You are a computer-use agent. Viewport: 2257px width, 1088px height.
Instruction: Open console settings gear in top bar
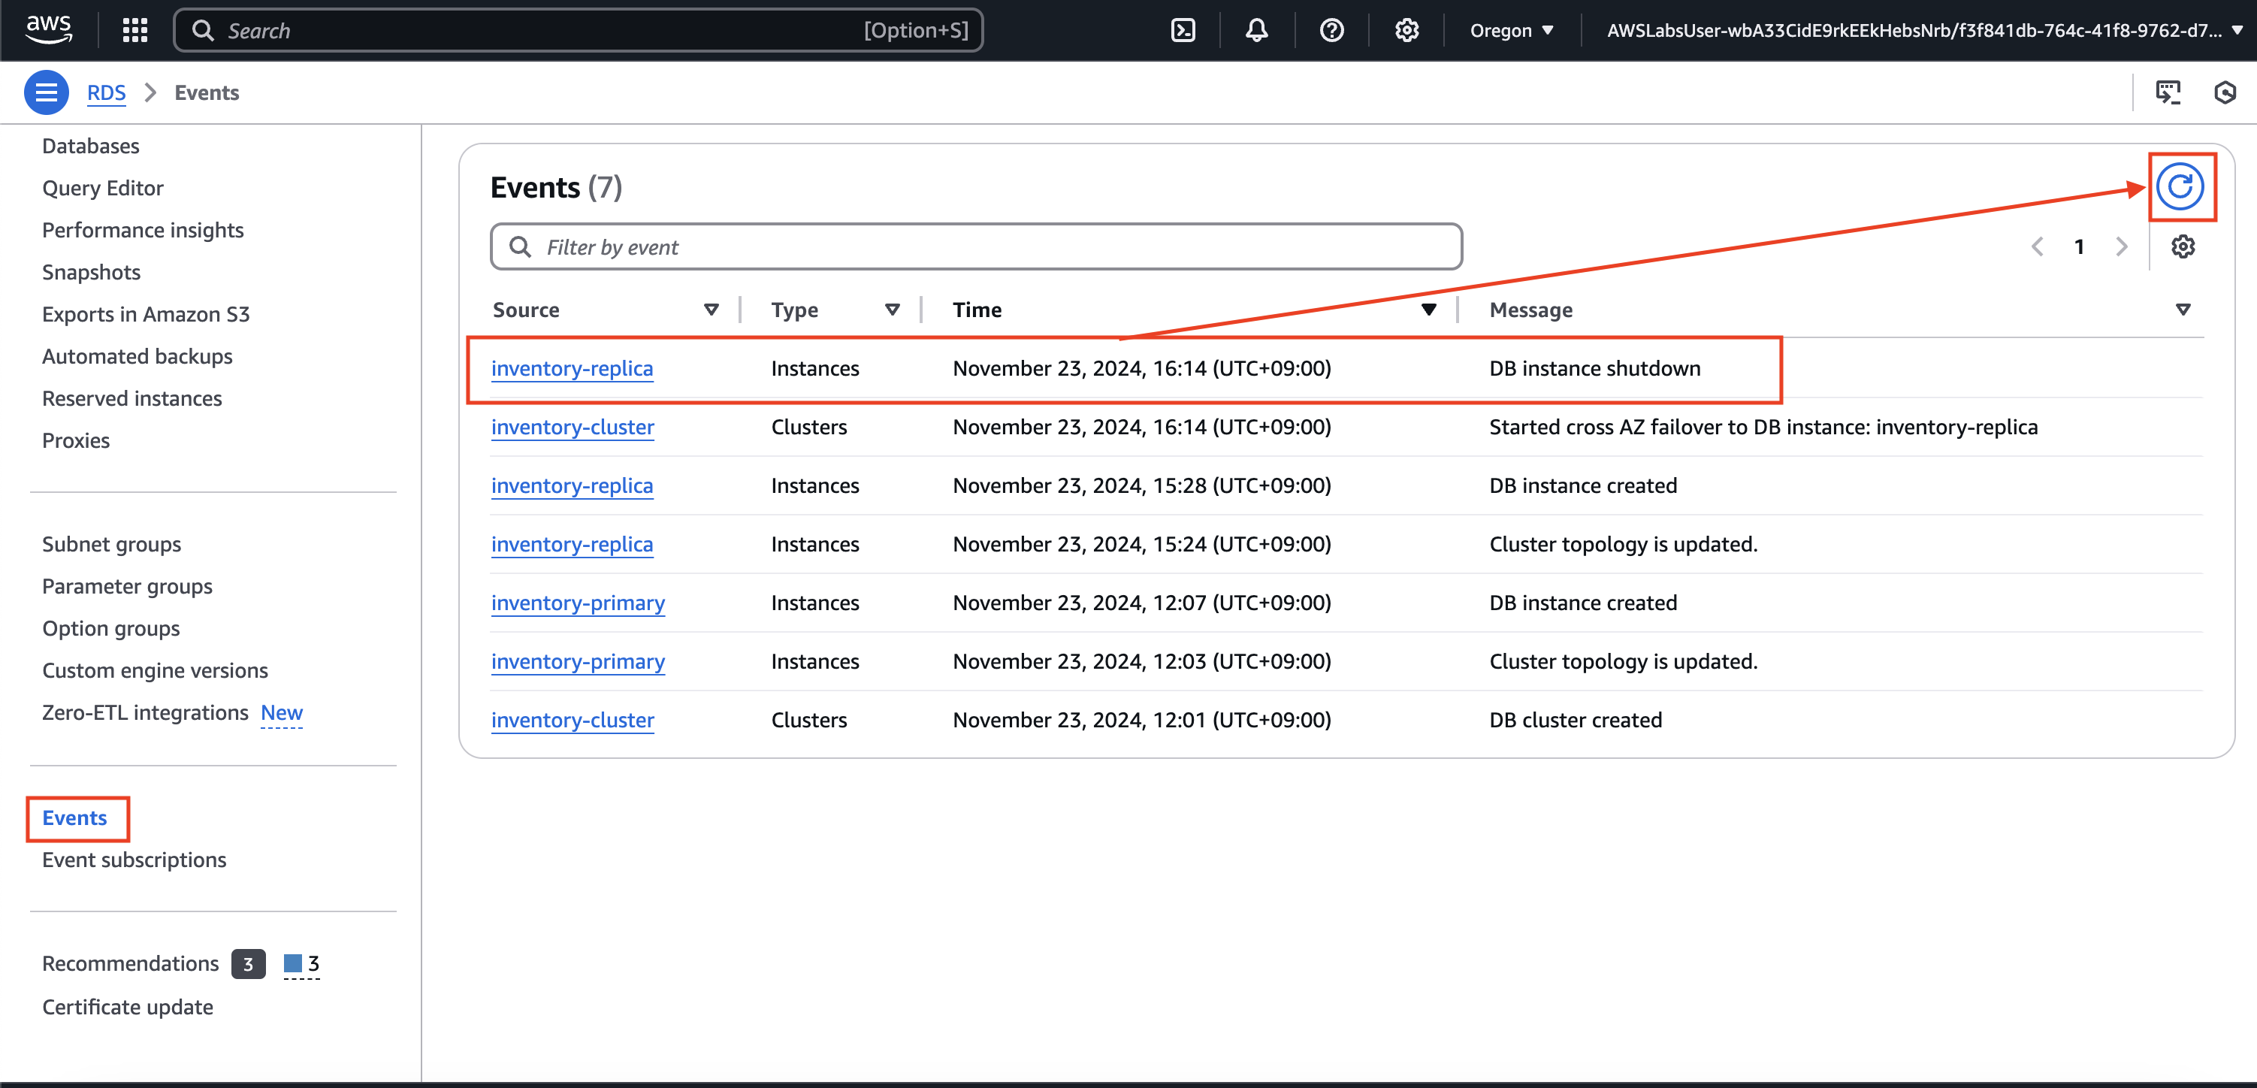point(1407,31)
